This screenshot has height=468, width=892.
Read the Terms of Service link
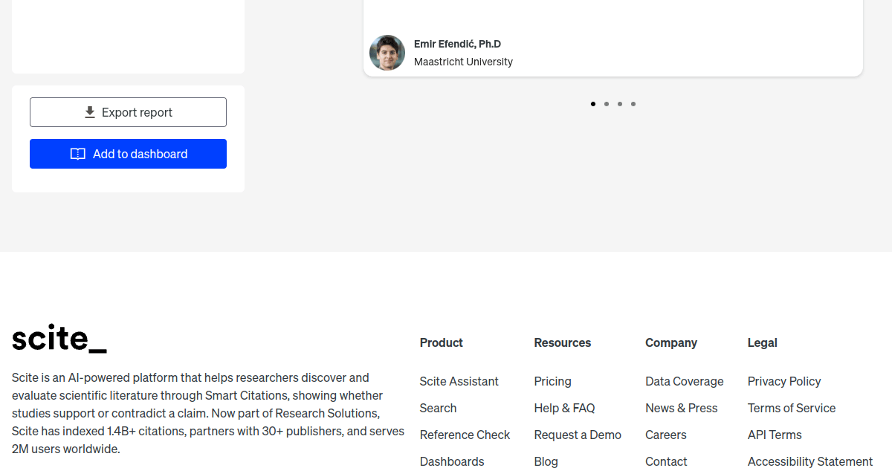[x=791, y=408]
